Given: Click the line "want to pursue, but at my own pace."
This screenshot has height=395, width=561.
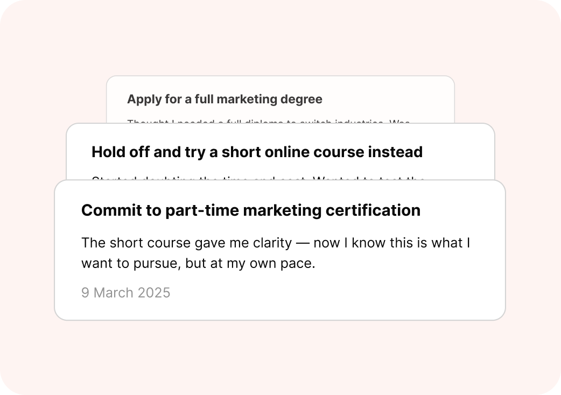Looking at the screenshot, I should 198,264.
